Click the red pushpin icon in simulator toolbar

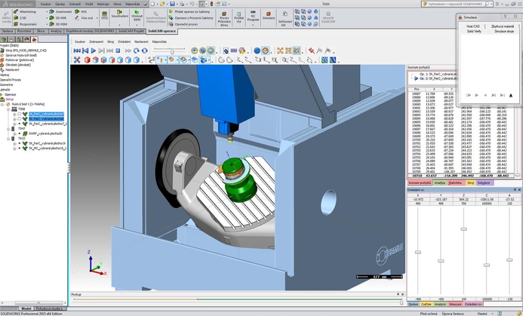click(312, 51)
